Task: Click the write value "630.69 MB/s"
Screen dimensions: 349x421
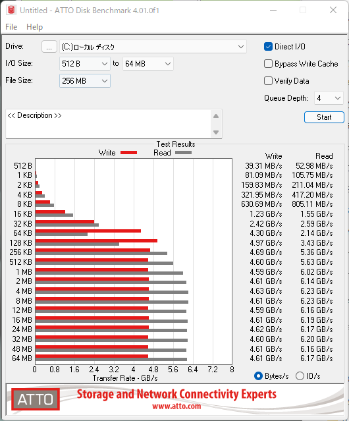Action: [261, 204]
